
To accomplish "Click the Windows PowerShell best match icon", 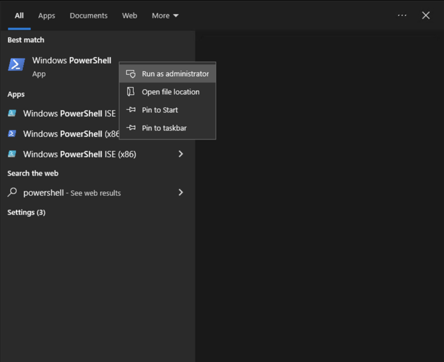I will click(16, 65).
